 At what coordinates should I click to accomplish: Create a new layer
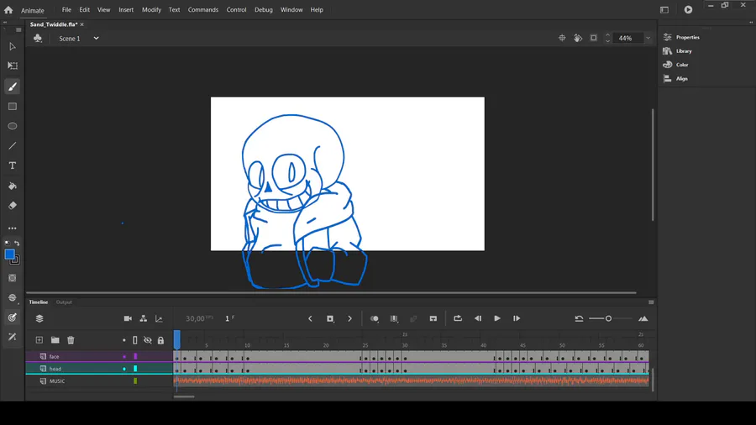coord(39,340)
